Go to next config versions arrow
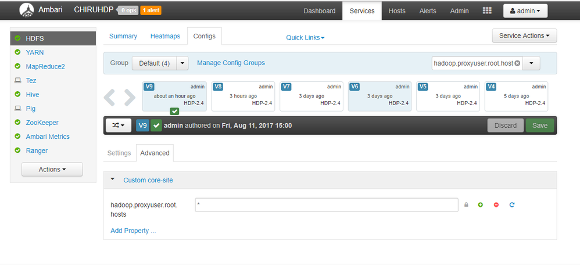The width and height of the screenshot is (580, 269). point(129,97)
